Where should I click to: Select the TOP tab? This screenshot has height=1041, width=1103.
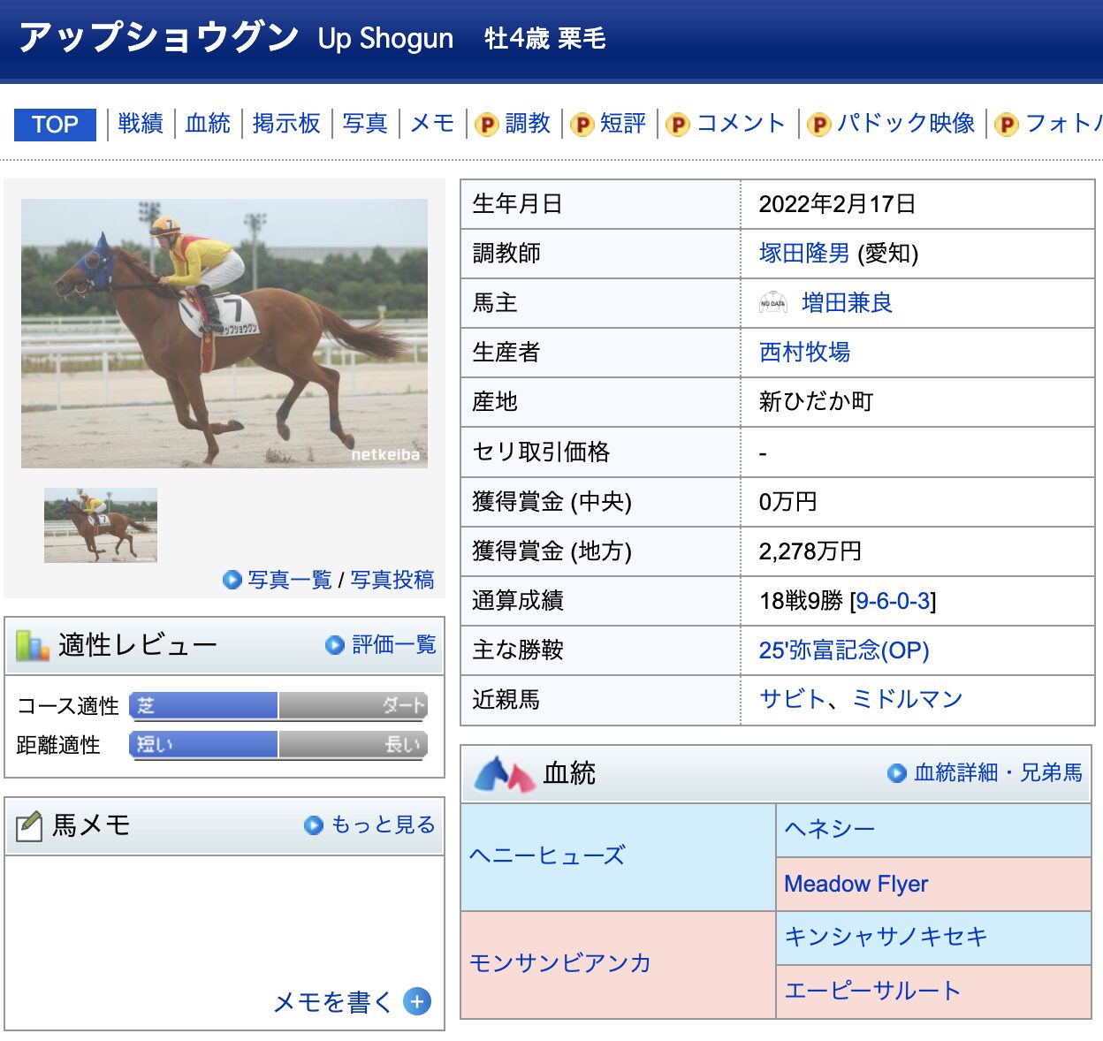[55, 125]
